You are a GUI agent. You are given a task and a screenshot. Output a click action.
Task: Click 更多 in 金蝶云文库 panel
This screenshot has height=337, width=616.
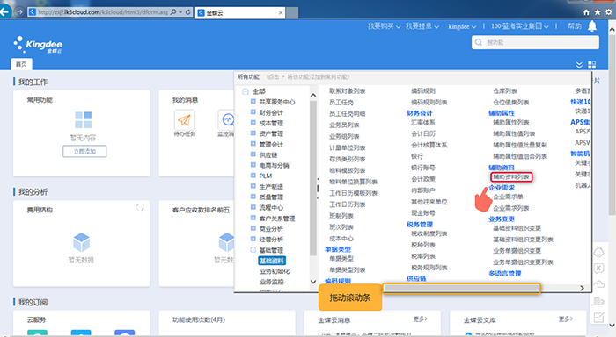coord(566,319)
